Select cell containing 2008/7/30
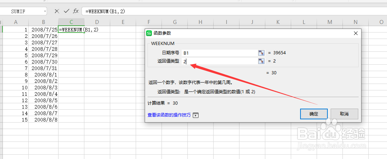The image size is (387, 159). [43, 62]
